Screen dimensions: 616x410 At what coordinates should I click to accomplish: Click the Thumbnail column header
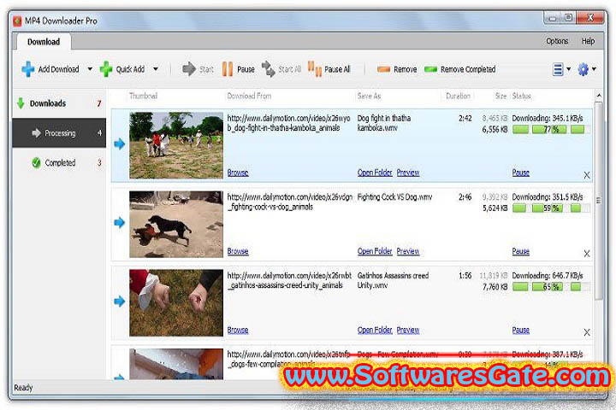(x=144, y=96)
